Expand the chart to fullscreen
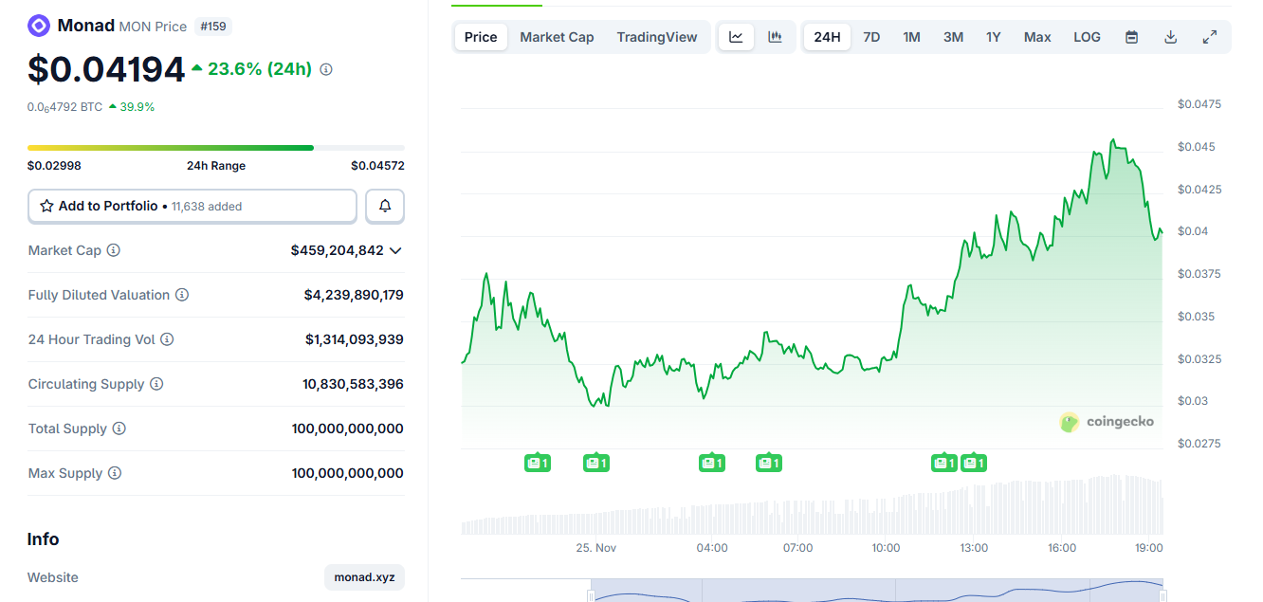The width and height of the screenshot is (1263, 602). (x=1209, y=36)
